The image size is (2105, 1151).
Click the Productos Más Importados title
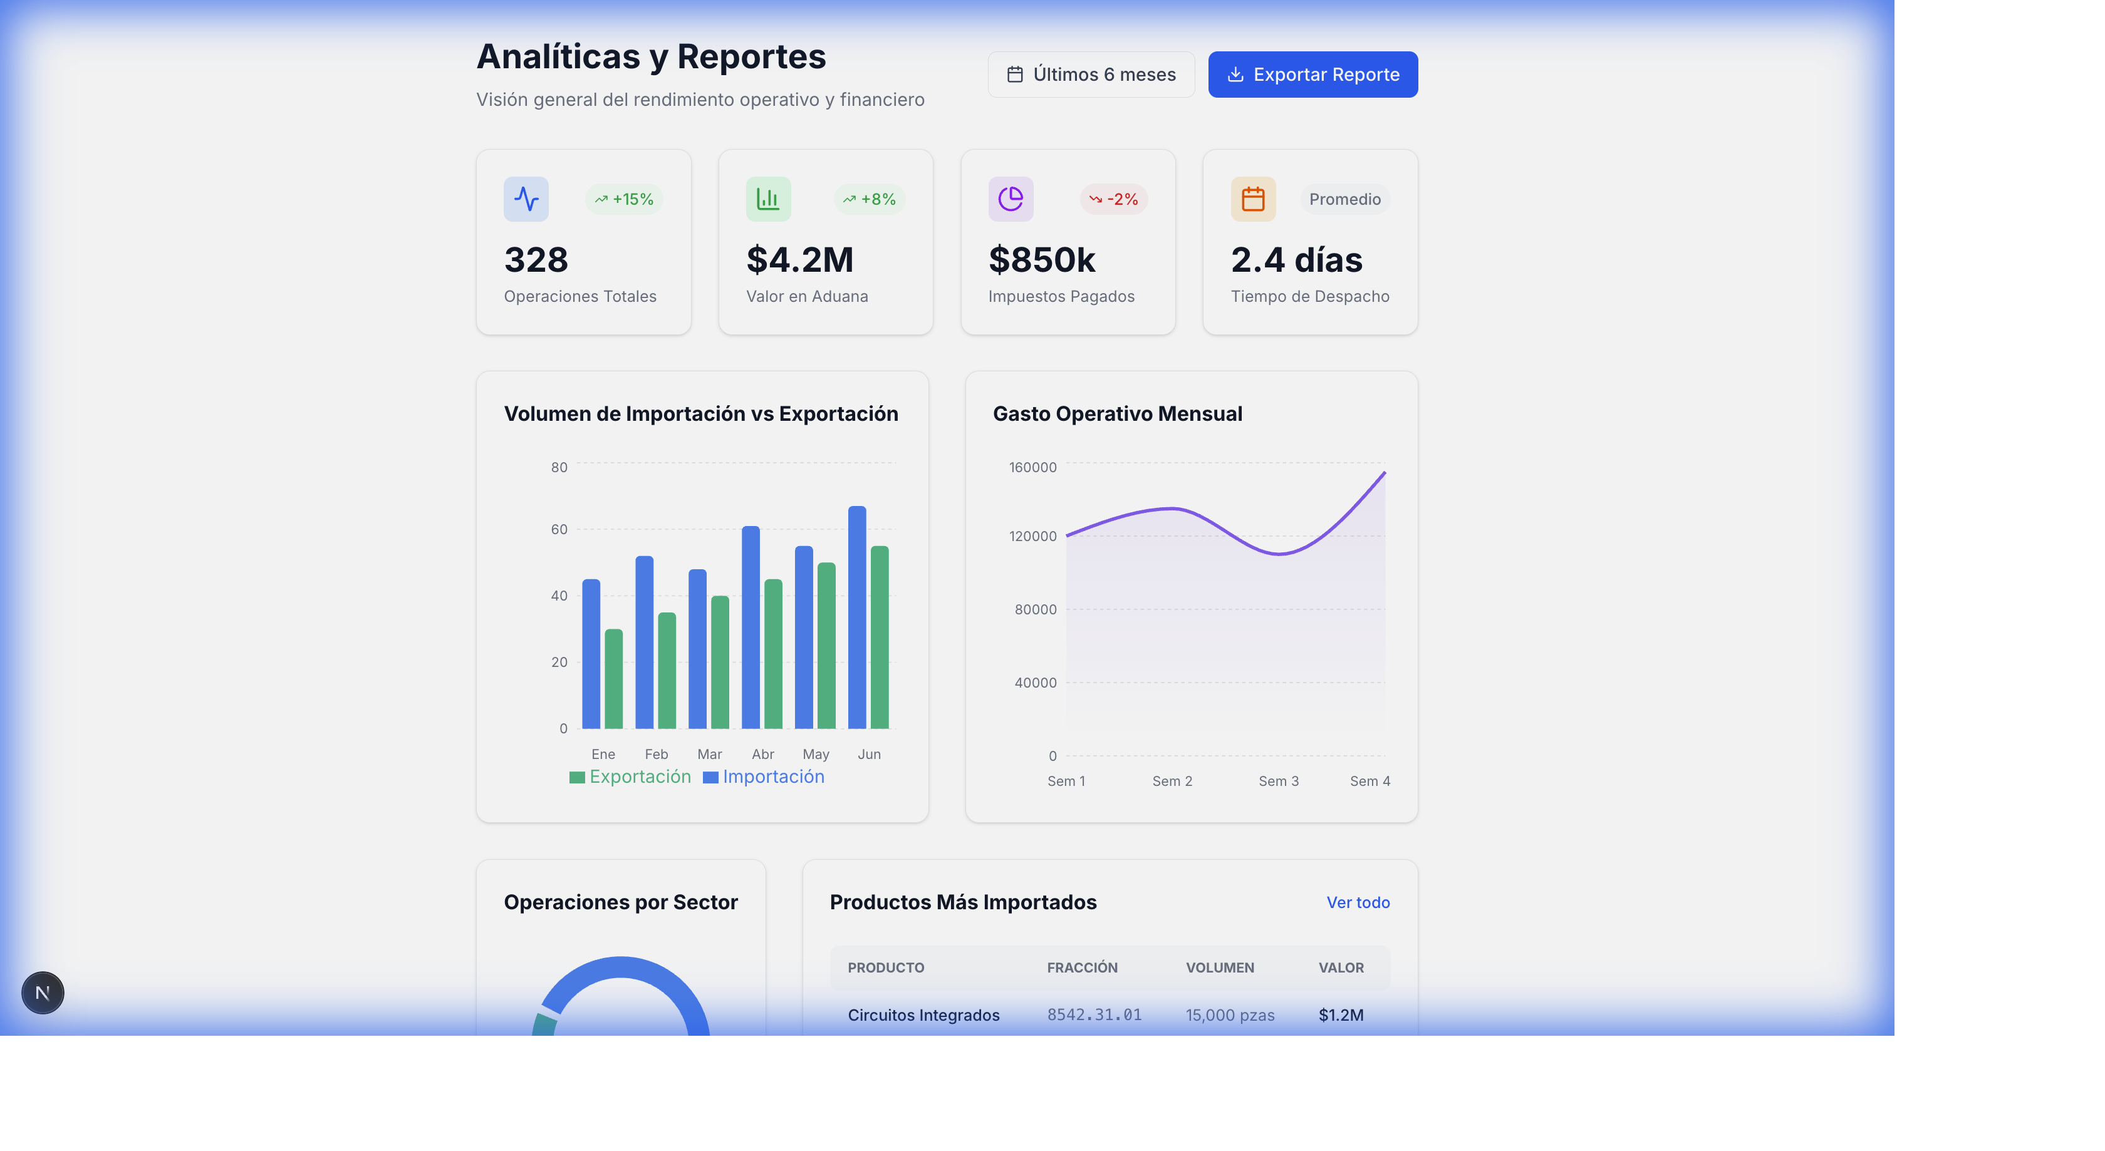point(963,902)
